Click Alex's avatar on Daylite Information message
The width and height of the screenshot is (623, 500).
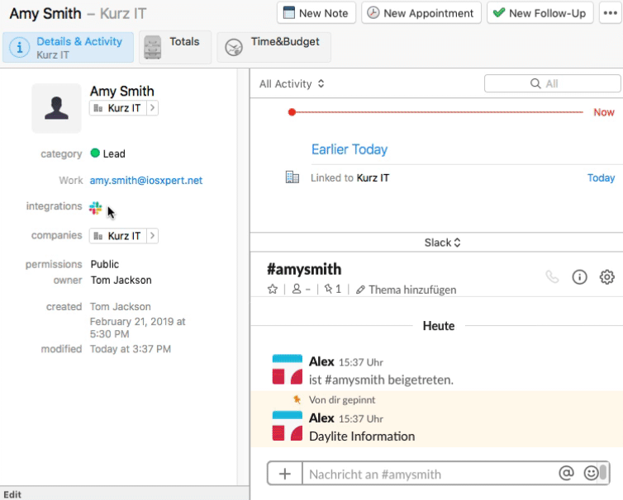[x=288, y=426]
